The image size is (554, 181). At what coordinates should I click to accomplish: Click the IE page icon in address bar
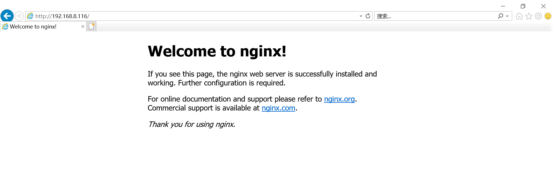point(30,16)
